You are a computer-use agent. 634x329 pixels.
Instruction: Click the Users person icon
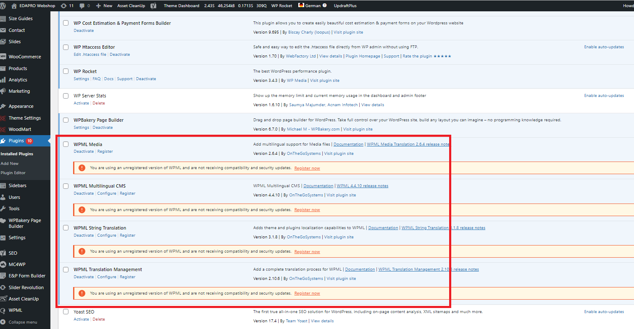pyautogui.click(x=3, y=197)
